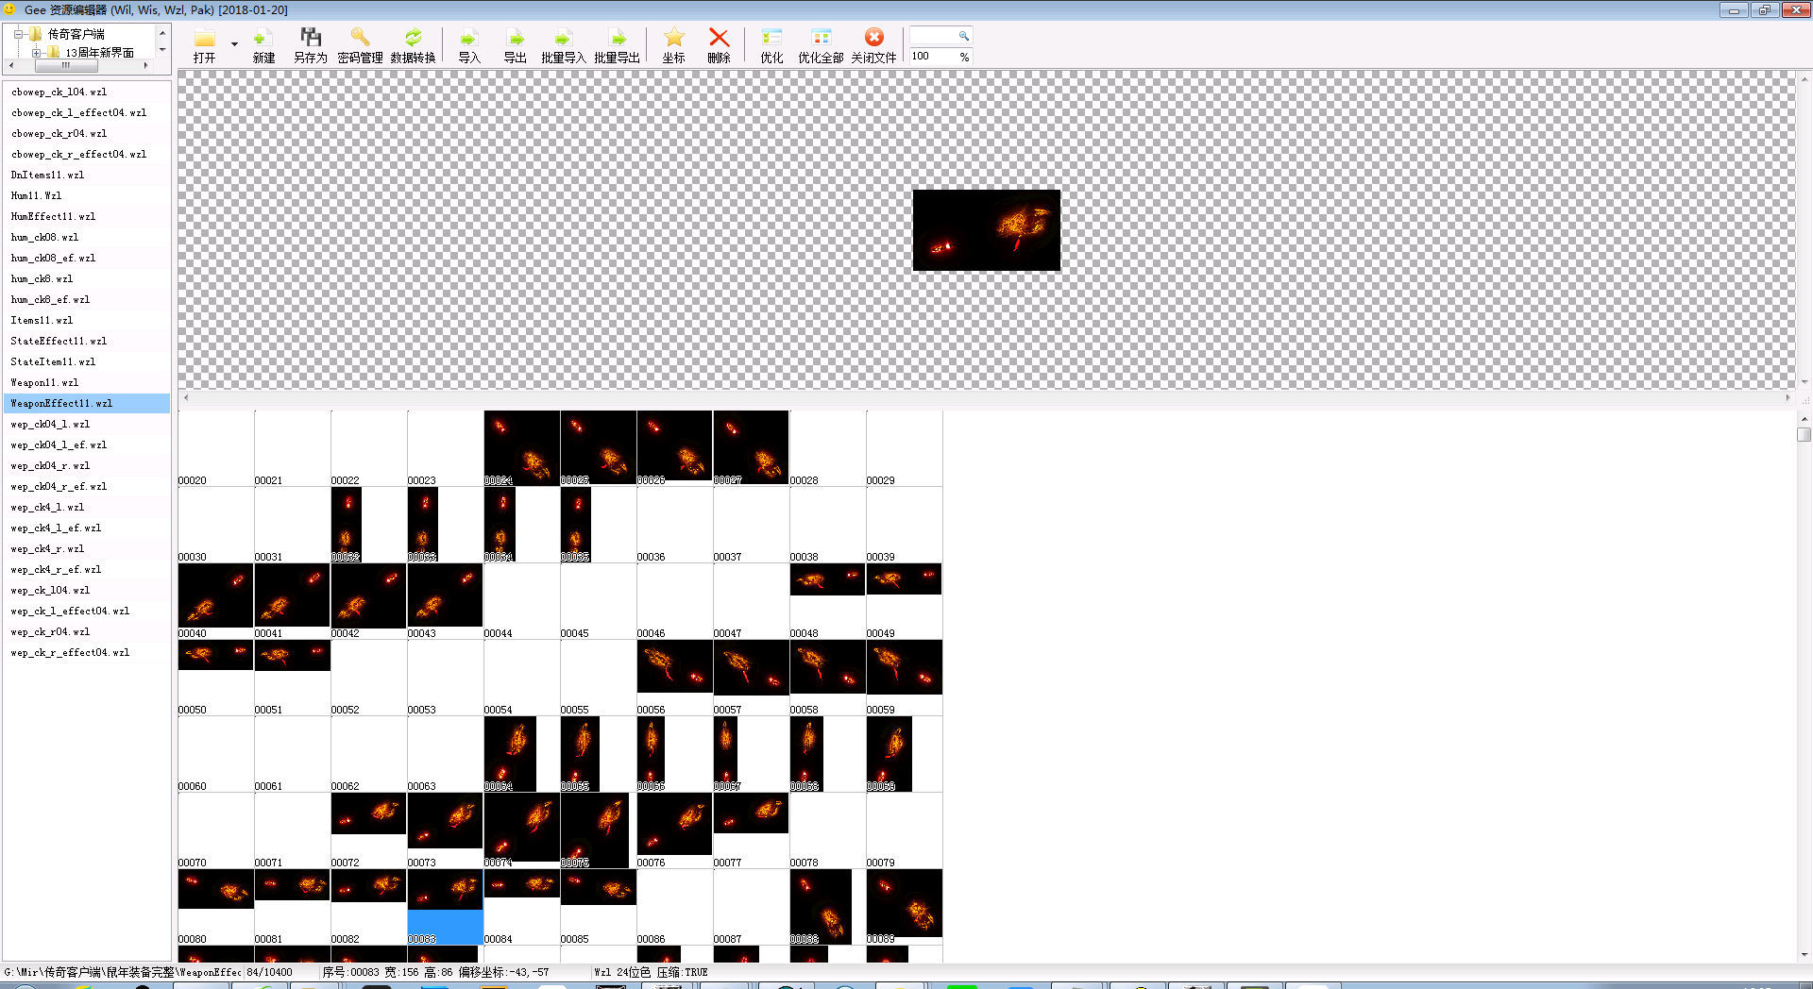Click the tree panel horizontal scrollbar thumb
The image size is (1813, 989).
point(65,65)
